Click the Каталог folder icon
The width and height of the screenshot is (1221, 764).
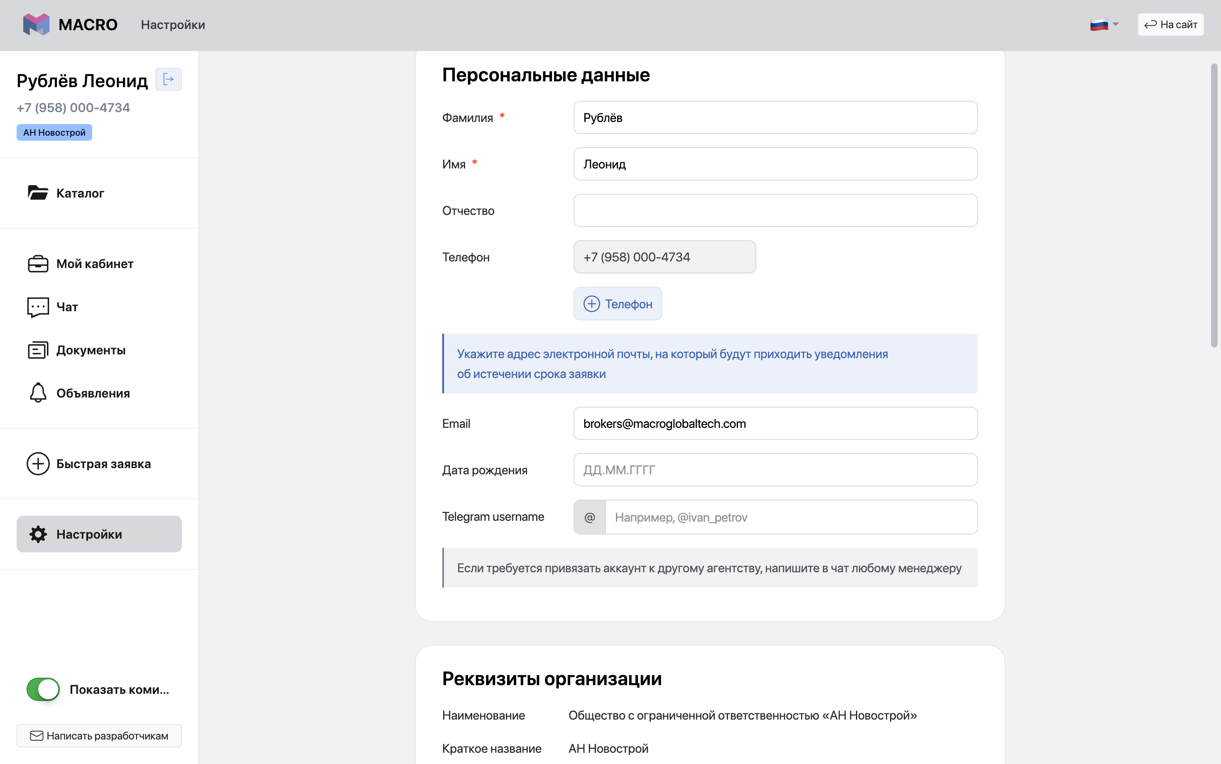(x=38, y=193)
